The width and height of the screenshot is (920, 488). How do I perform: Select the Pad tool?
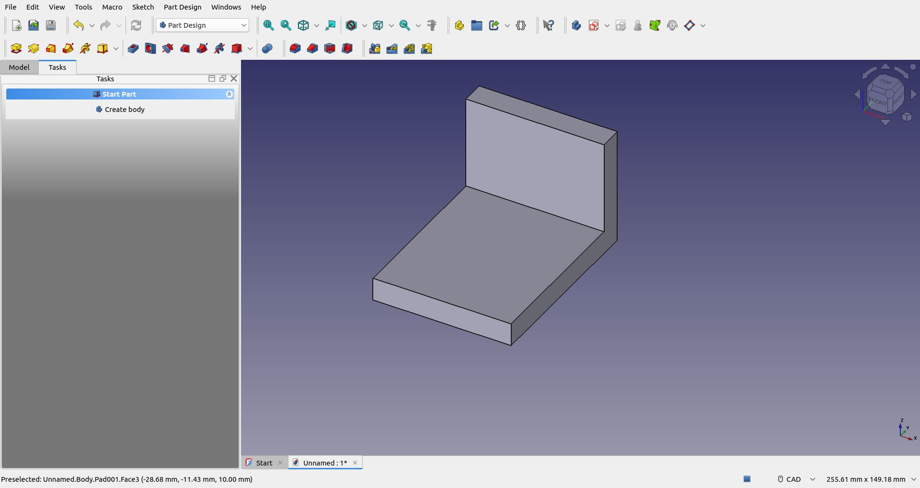coord(16,48)
